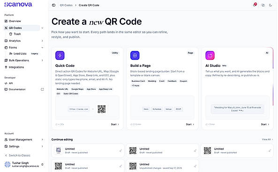Screen dimensions: 278x172
Task: Click the Quick Code lightning icon
Action: coord(60,55)
